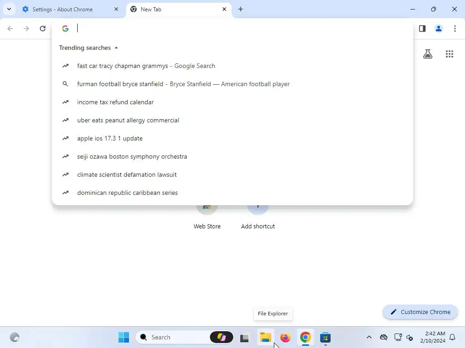Open the Chrome side panel

coord(422,29)
